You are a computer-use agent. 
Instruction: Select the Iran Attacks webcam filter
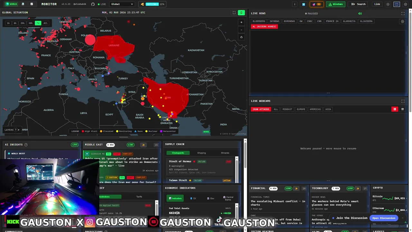pyautogui.click(x=261, y=109)
